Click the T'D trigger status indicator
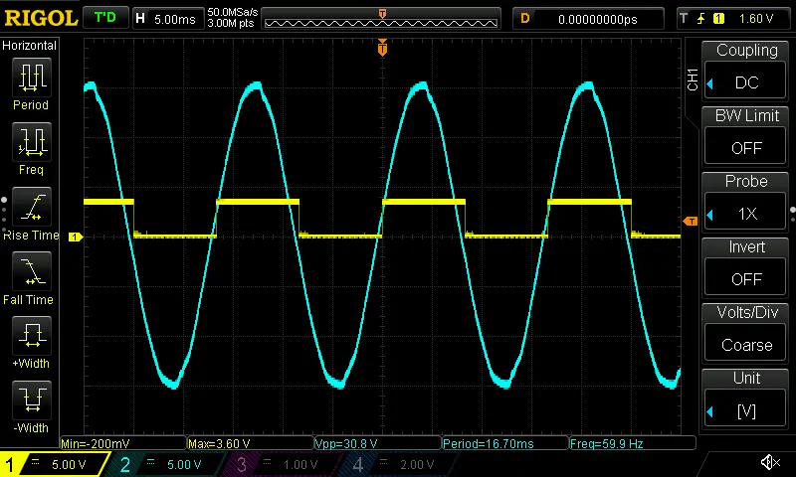The image size is (796, 477). tap(105, 18)
